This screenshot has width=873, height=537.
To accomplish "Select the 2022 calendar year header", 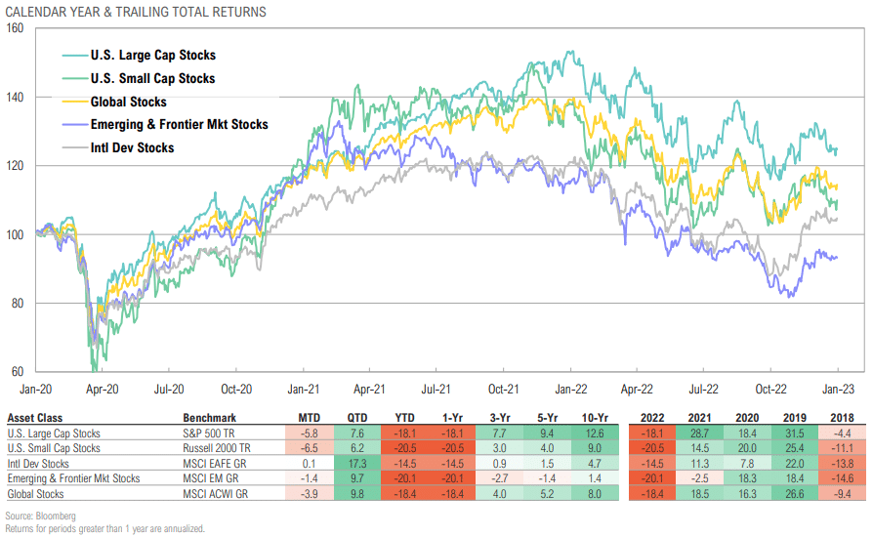I will pos(652,418).
